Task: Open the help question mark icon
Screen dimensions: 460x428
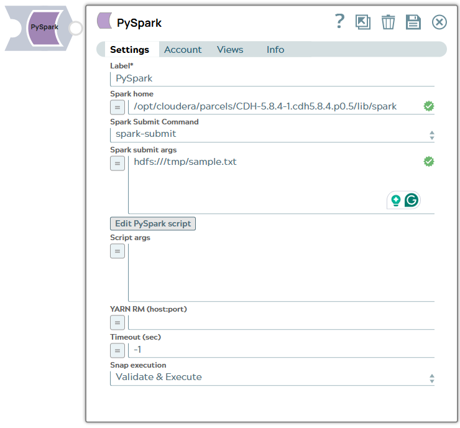Action: click(339, 22)
